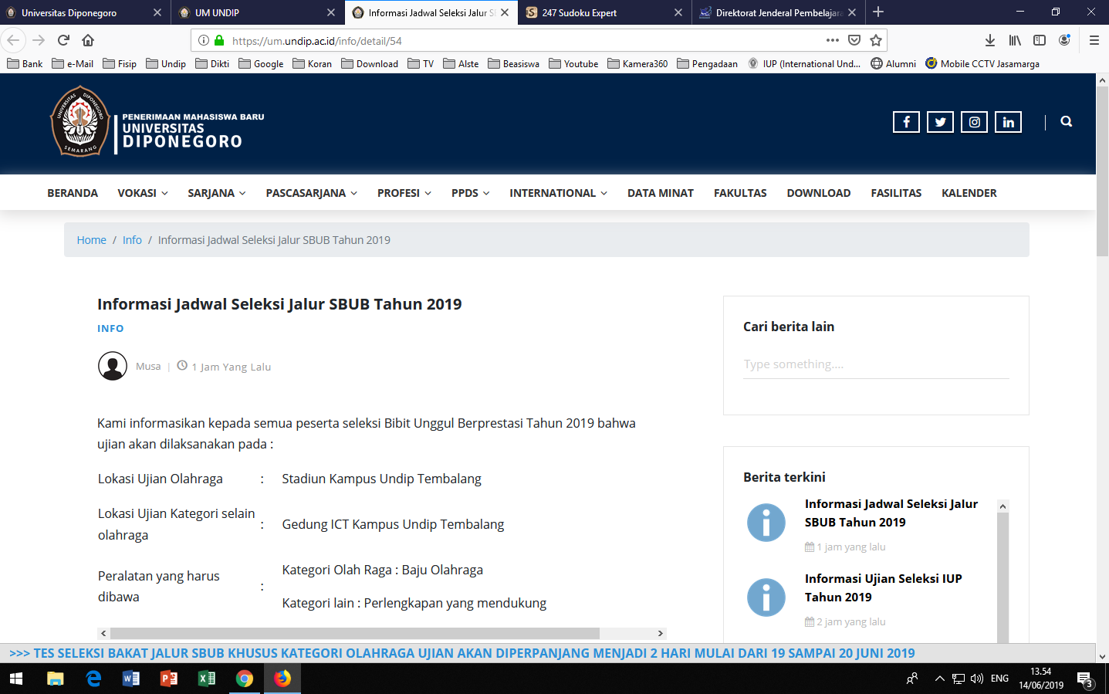The width and height of the screenshot is (1109, 694).
Task: Open the Twitter social icon in header
Action: click(940, 122)
